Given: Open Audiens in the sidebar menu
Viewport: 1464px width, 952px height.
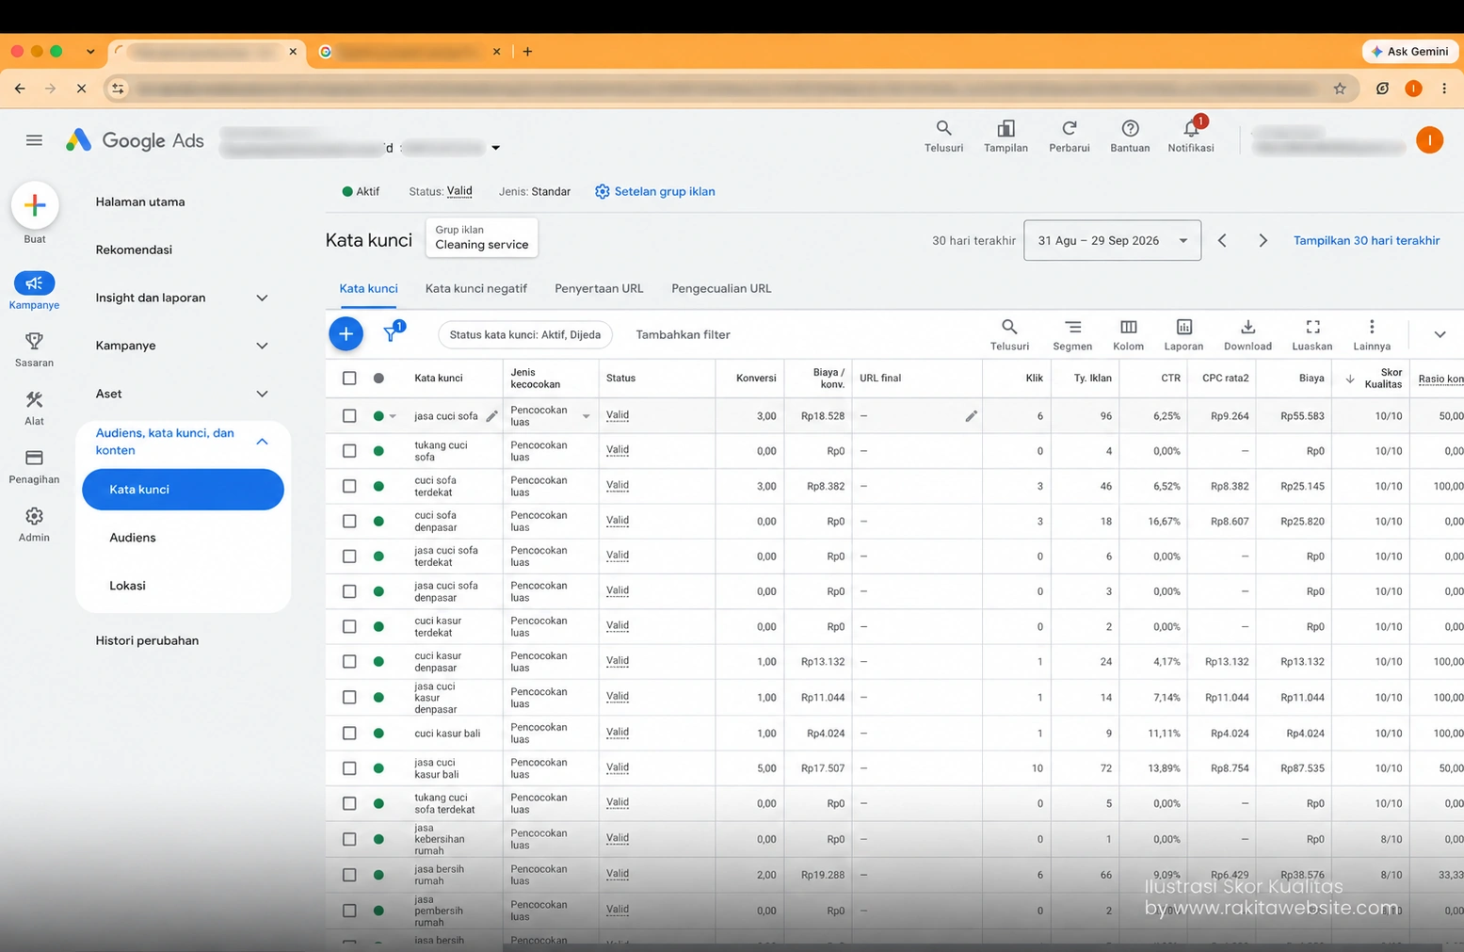Looking at the screenshot, I should coord(133,538).
